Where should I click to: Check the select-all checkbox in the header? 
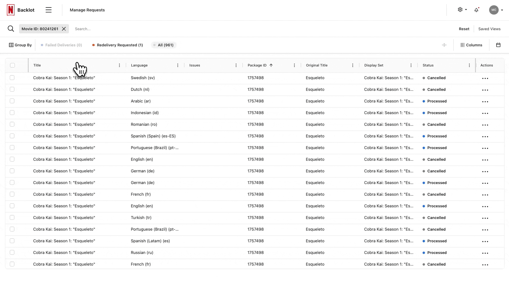pos(13,65)
